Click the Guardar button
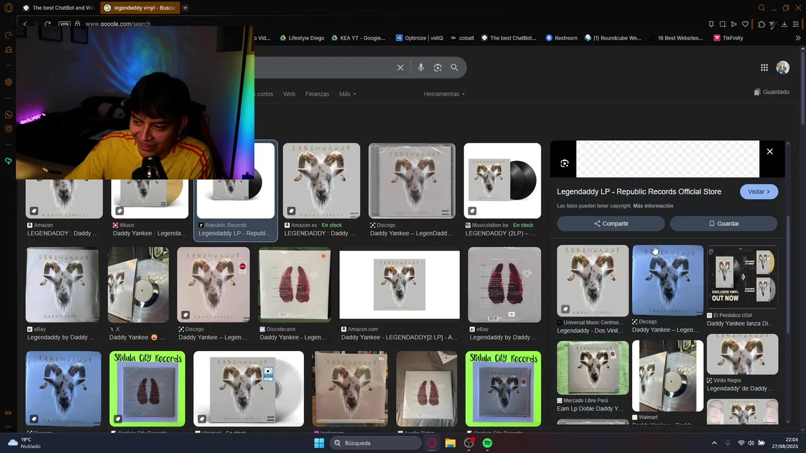This screenshot has height=453, width=806. pos(724,223)
